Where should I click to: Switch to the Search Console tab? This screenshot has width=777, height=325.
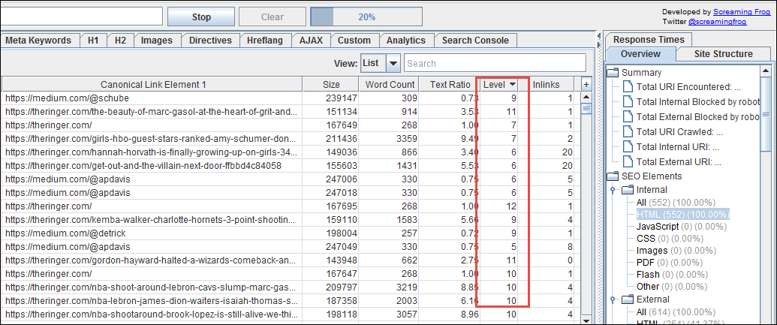(x=475, y=41)
